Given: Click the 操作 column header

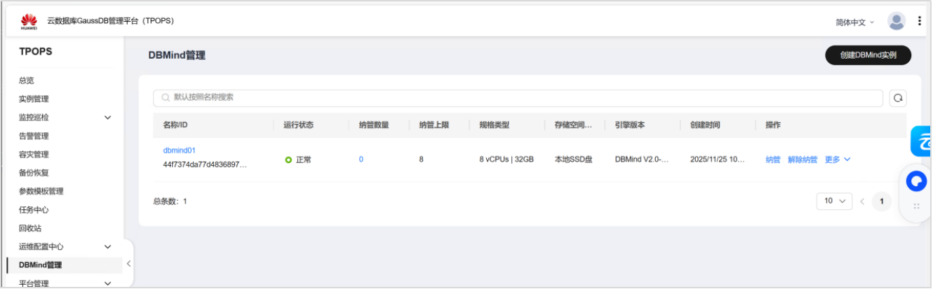Looking at the screenshot, I should (773, 125).
